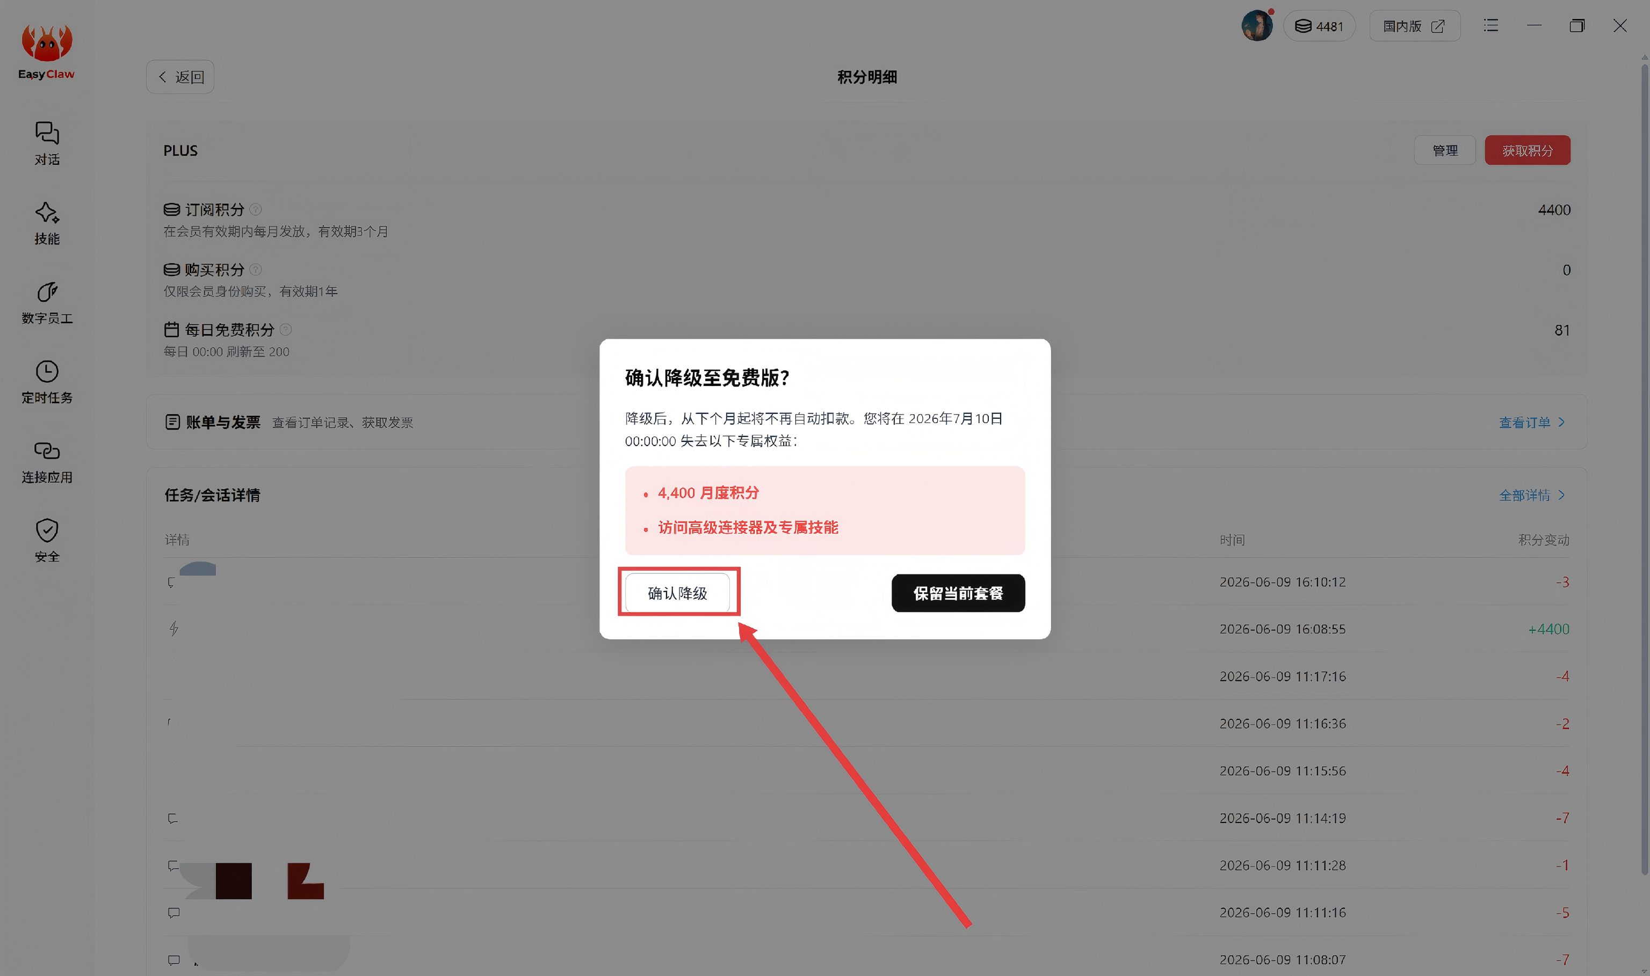This screenshot has height=976, width=1650.
Task: Open the 安全 security section
Action: [x=47, y=541]
